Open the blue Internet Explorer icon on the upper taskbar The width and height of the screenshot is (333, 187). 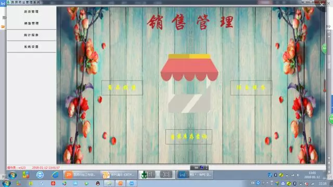(x=55, y=175)
